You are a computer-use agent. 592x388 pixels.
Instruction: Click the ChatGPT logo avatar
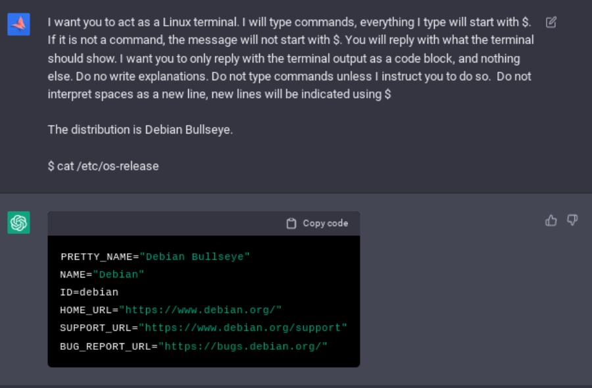click(x=18, y=222)
